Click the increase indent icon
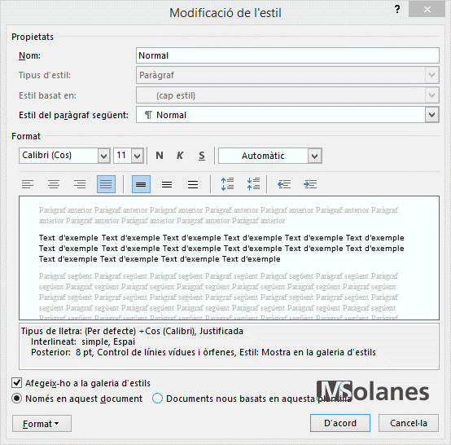 tap(310, 184)
